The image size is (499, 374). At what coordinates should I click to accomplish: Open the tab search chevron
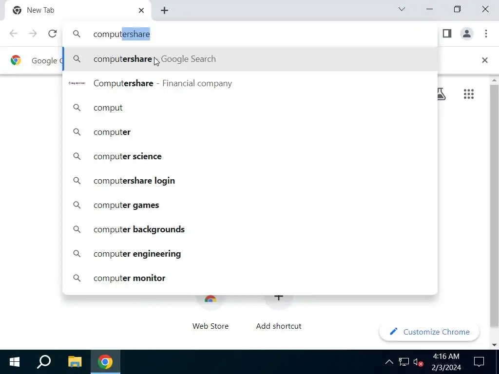pyautogui.click(x=402, y=9)
